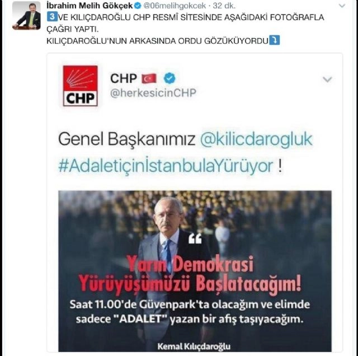This screenshot has width=358, height=356.
Task: Click the Turkish flag emoji beside CHP
Action: click(149, 78)
